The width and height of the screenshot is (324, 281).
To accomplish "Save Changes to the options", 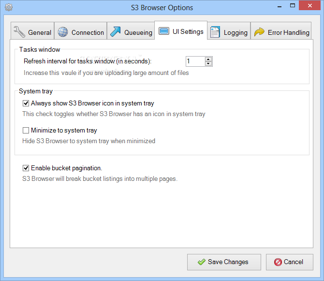I will pos(224,262).
